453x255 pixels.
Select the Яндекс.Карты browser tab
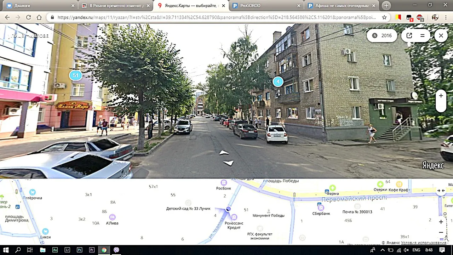coord(191,6)
